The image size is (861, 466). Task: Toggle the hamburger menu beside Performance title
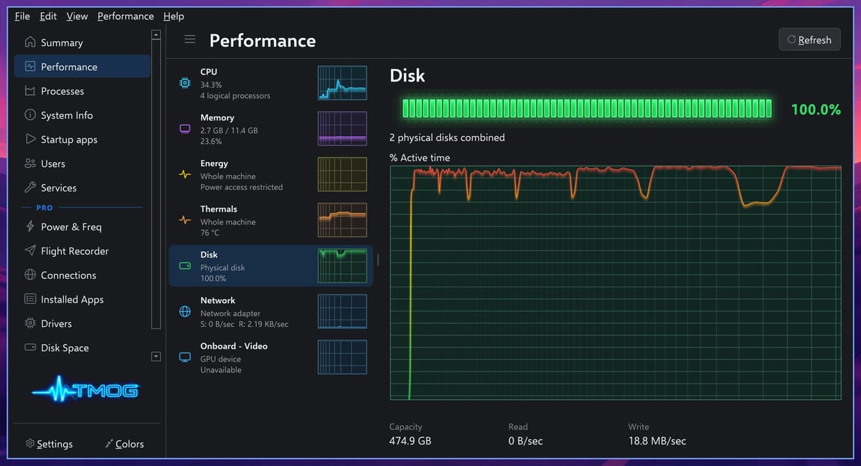click(190, 39)
